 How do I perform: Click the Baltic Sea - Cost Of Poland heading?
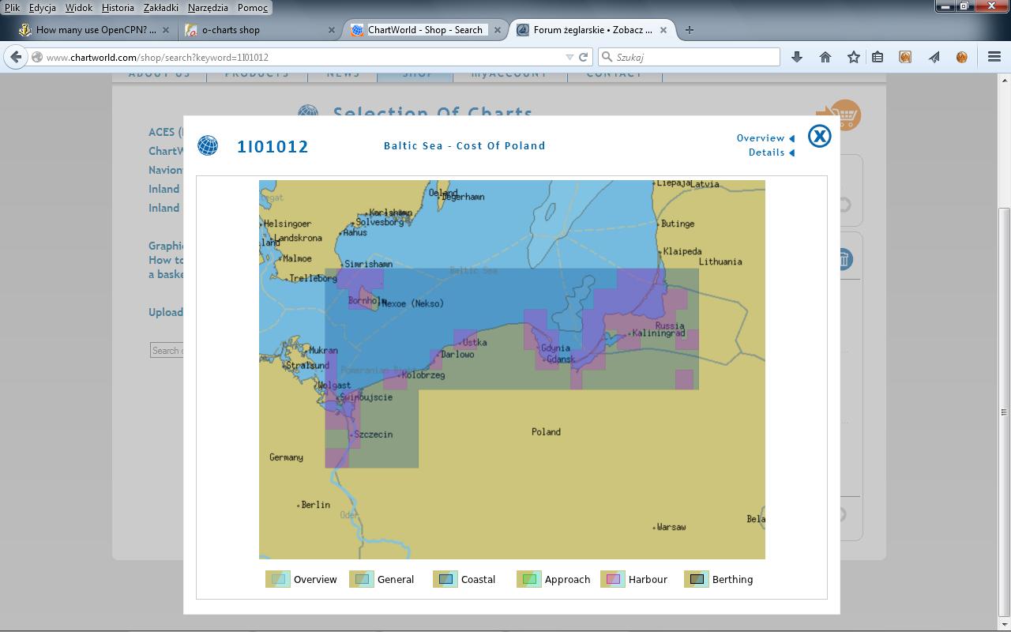pyautogui.click(x=464, y=145)
